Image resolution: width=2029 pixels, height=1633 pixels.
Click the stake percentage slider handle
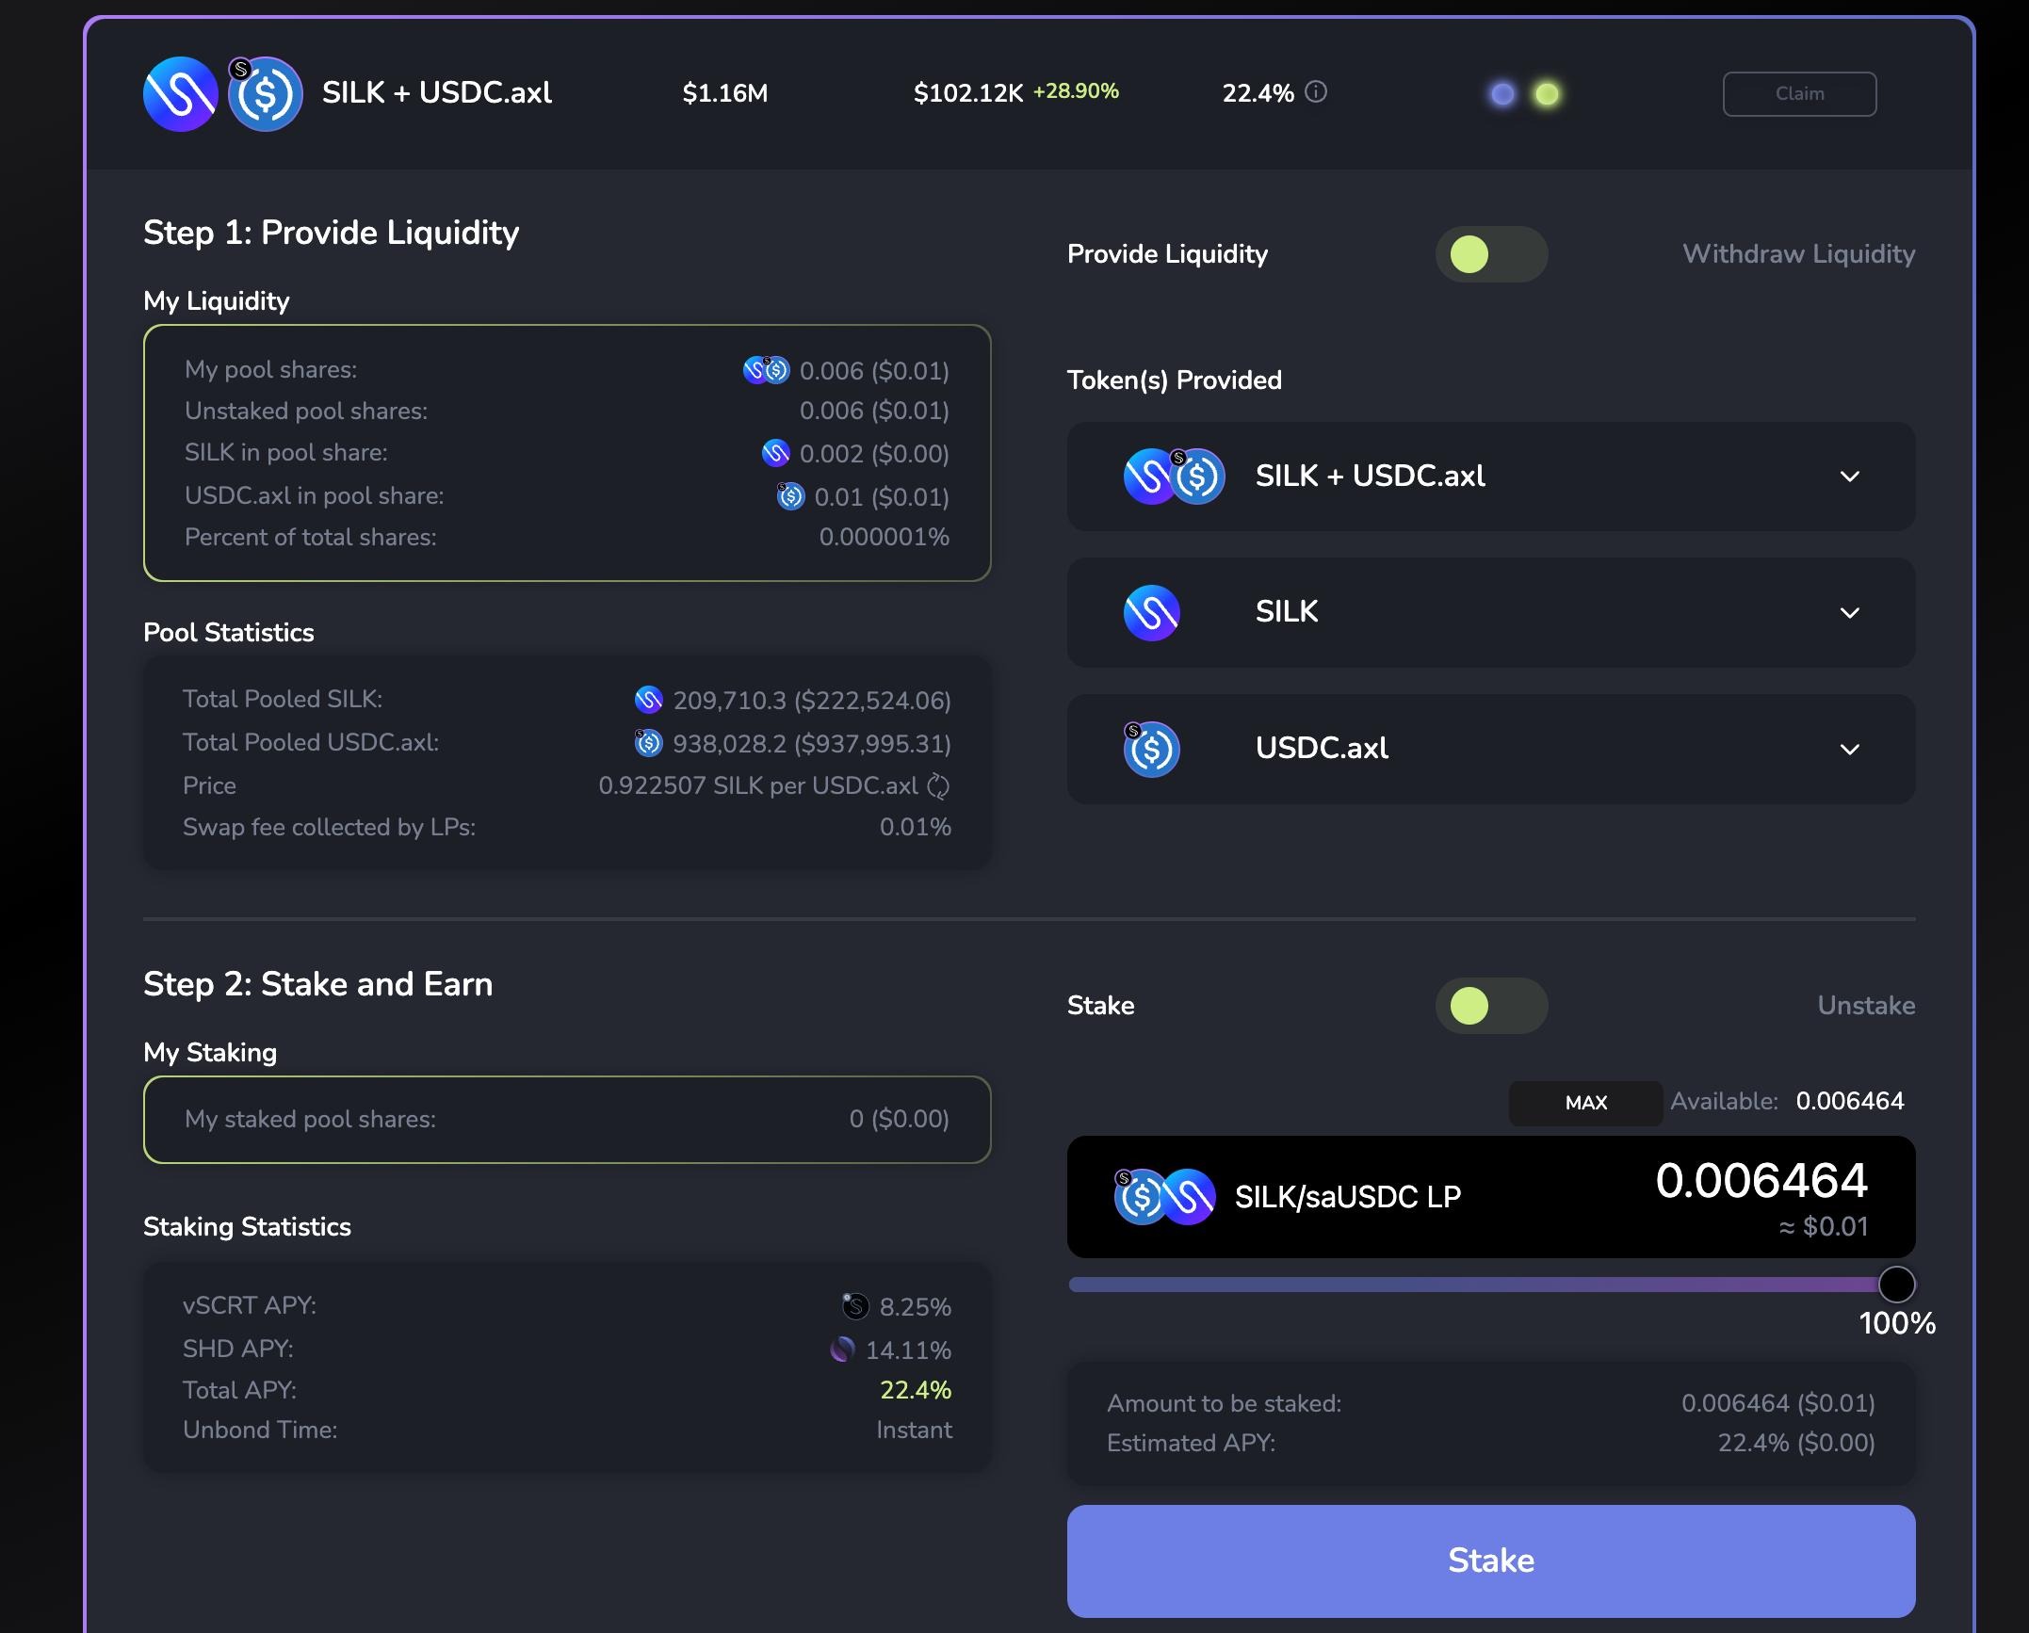click(1896, 1284)
